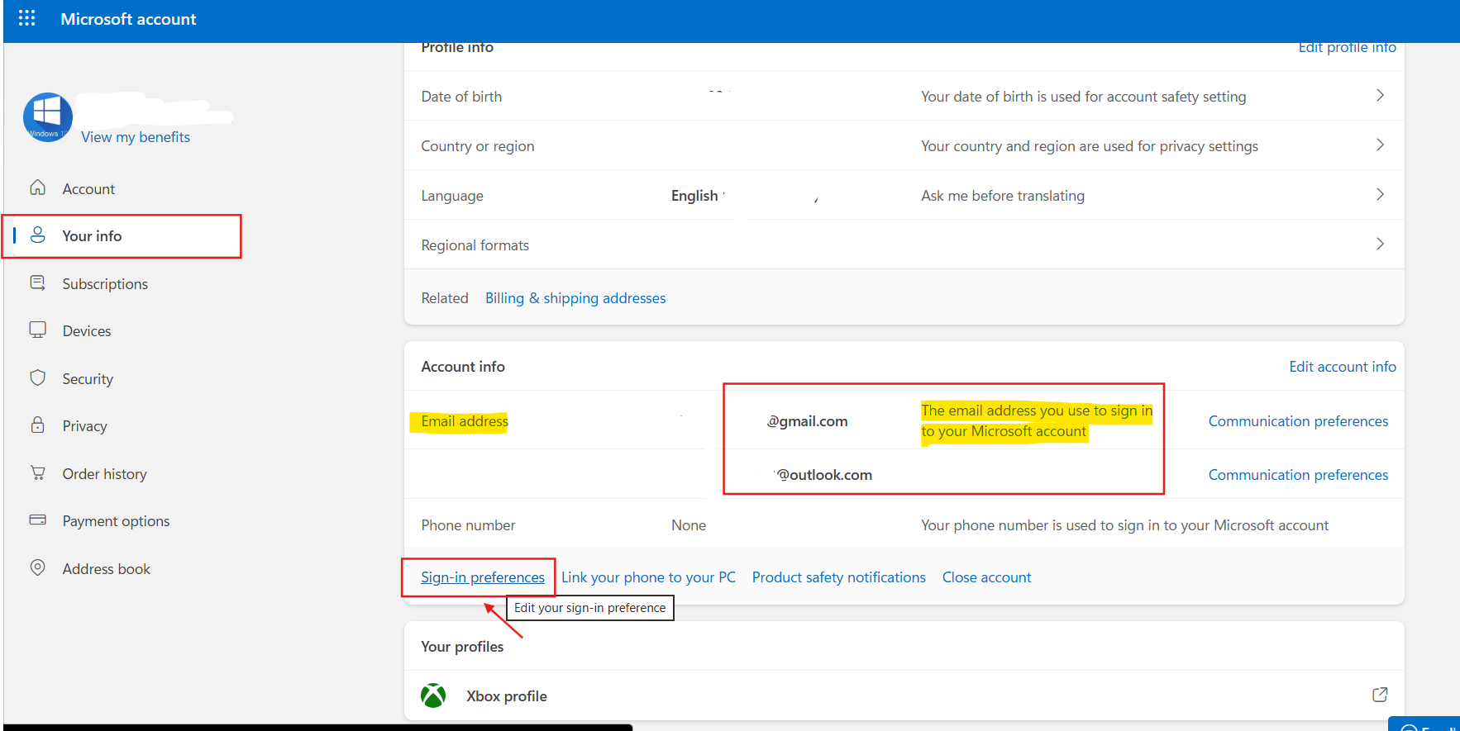Click the Country or region label
1460x731 pixels.
point(477,146)
